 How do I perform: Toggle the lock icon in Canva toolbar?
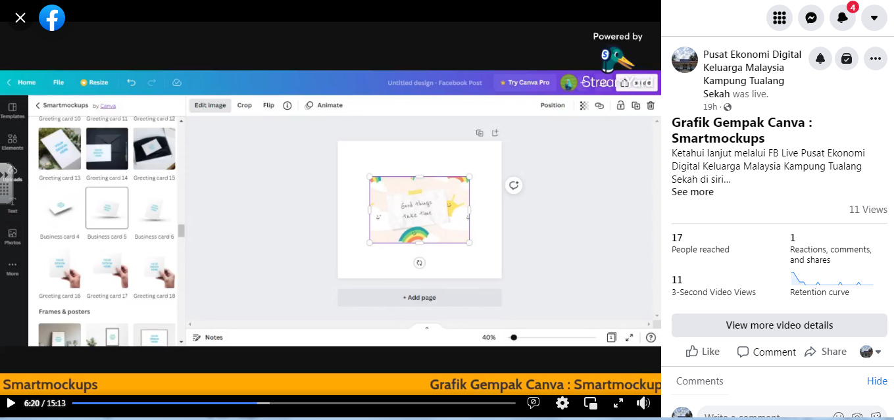[x=620, y=105]
